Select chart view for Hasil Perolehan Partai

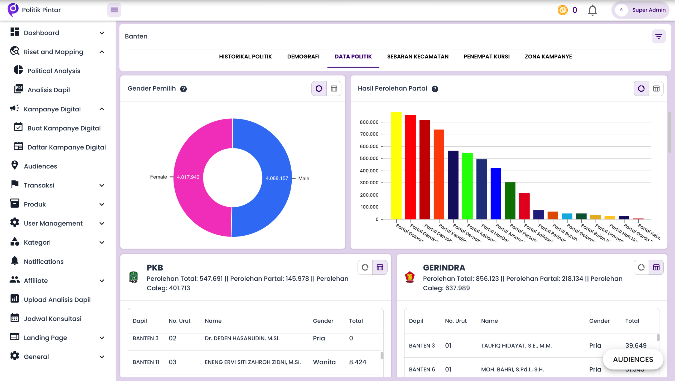[641, 88]
